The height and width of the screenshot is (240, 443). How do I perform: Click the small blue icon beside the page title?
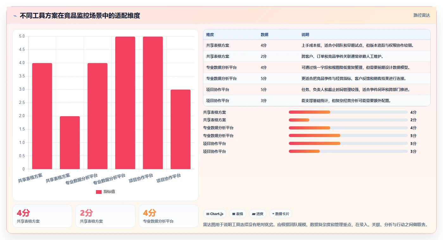(x=15, y=15)
